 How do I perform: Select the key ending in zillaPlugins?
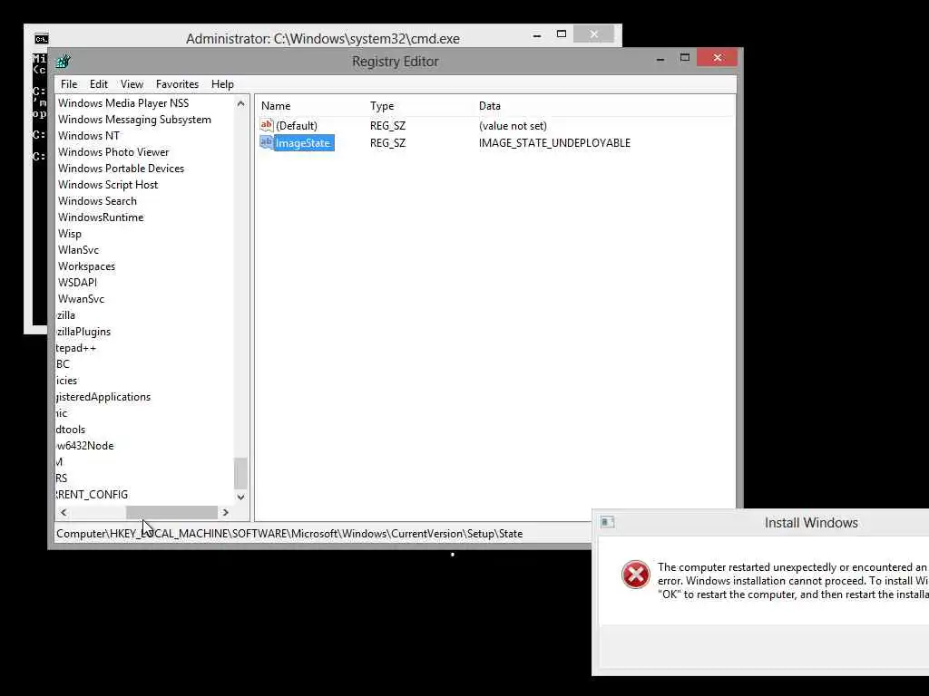pyautogui.click(x=83, y=332)
